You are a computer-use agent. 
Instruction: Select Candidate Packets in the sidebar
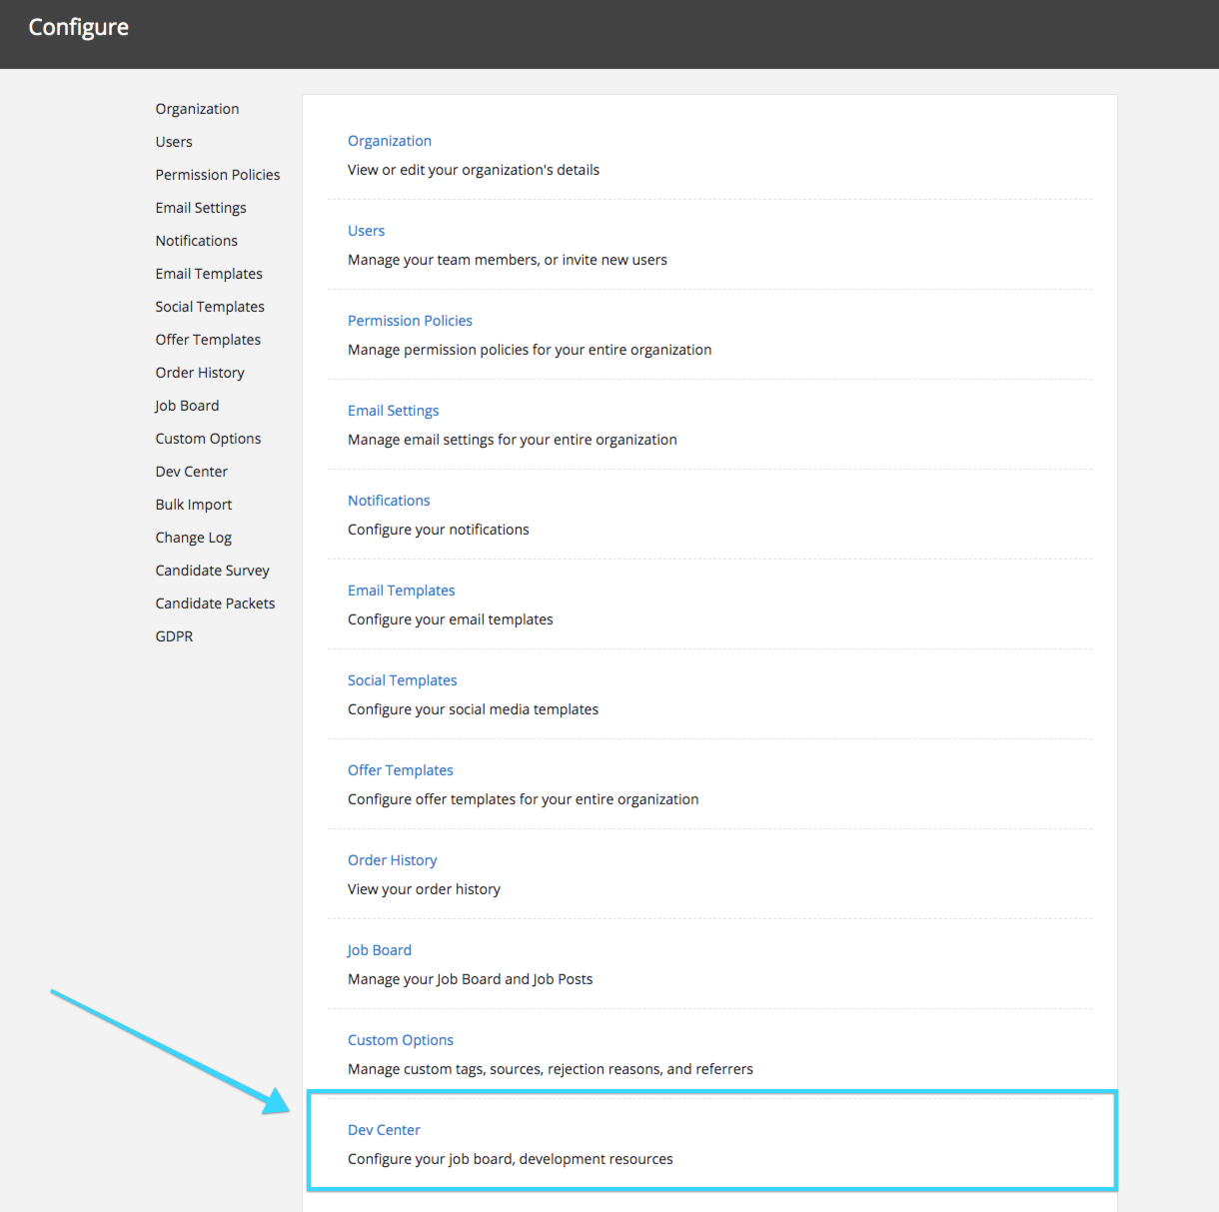215,604
